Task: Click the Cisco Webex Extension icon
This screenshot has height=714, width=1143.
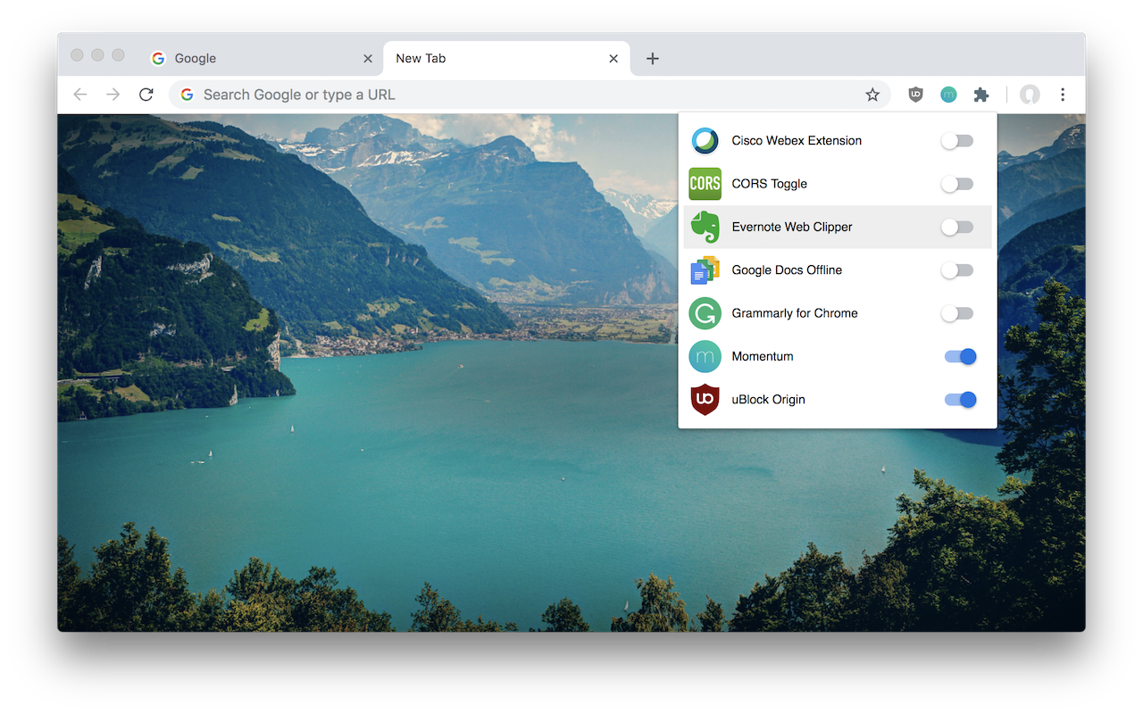Action: pyautogui.click(x=705, y=141)
